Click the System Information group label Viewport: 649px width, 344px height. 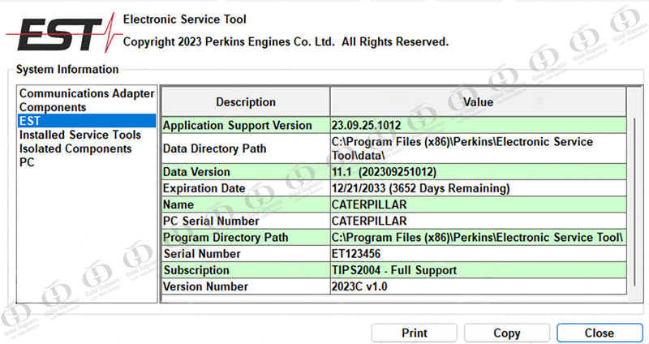(67, 69)
